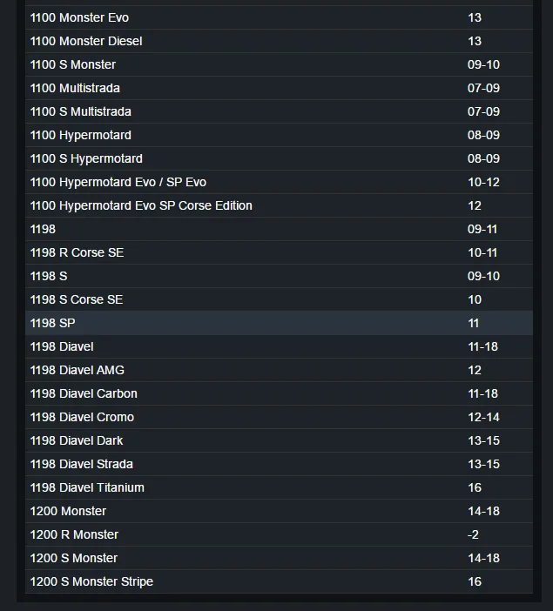Choose the 1100 S Monster model row
The height and width of the screenshot is (611, 553).
73,64
